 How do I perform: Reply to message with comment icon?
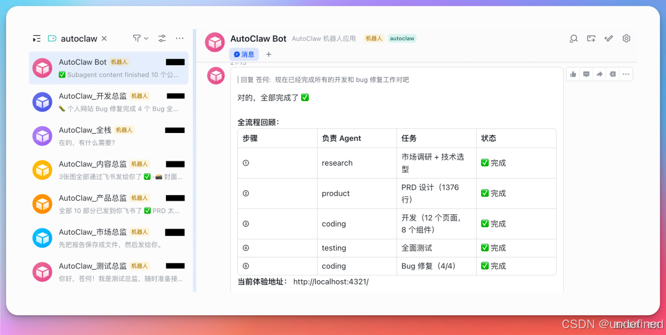click(x=586, y=75)
